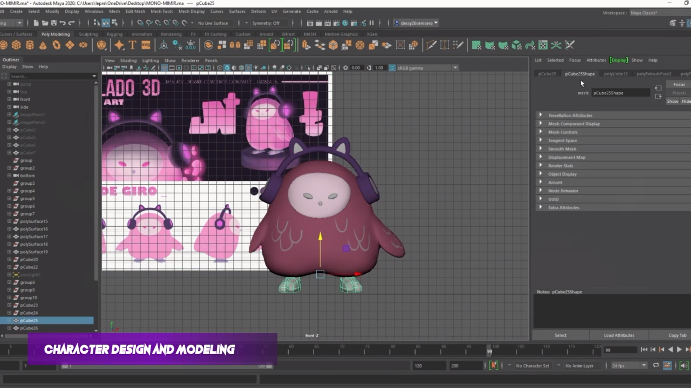Expand group2 in the Outliner
691x388 pixels.
click(x=9, y=168)
